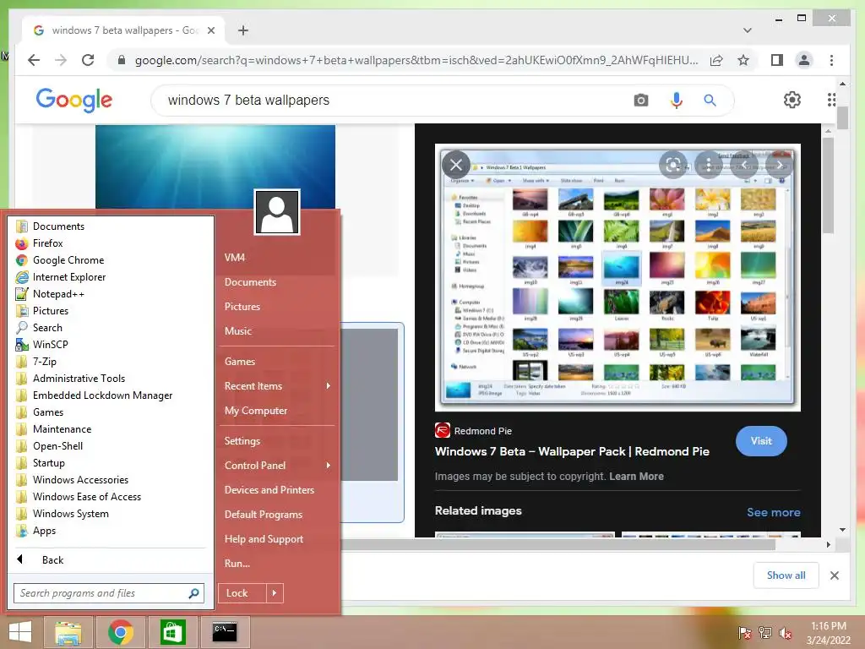Expand the Control Panel submenu arrow

pos(329,466)
